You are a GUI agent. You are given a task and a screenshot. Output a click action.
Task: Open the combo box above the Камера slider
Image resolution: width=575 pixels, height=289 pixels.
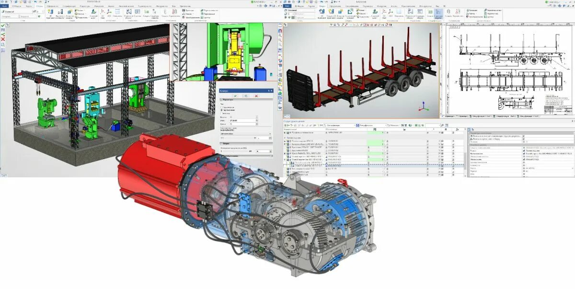click(246, 134)
